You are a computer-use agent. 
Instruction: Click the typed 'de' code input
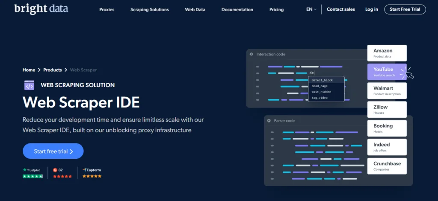[312, 73]
